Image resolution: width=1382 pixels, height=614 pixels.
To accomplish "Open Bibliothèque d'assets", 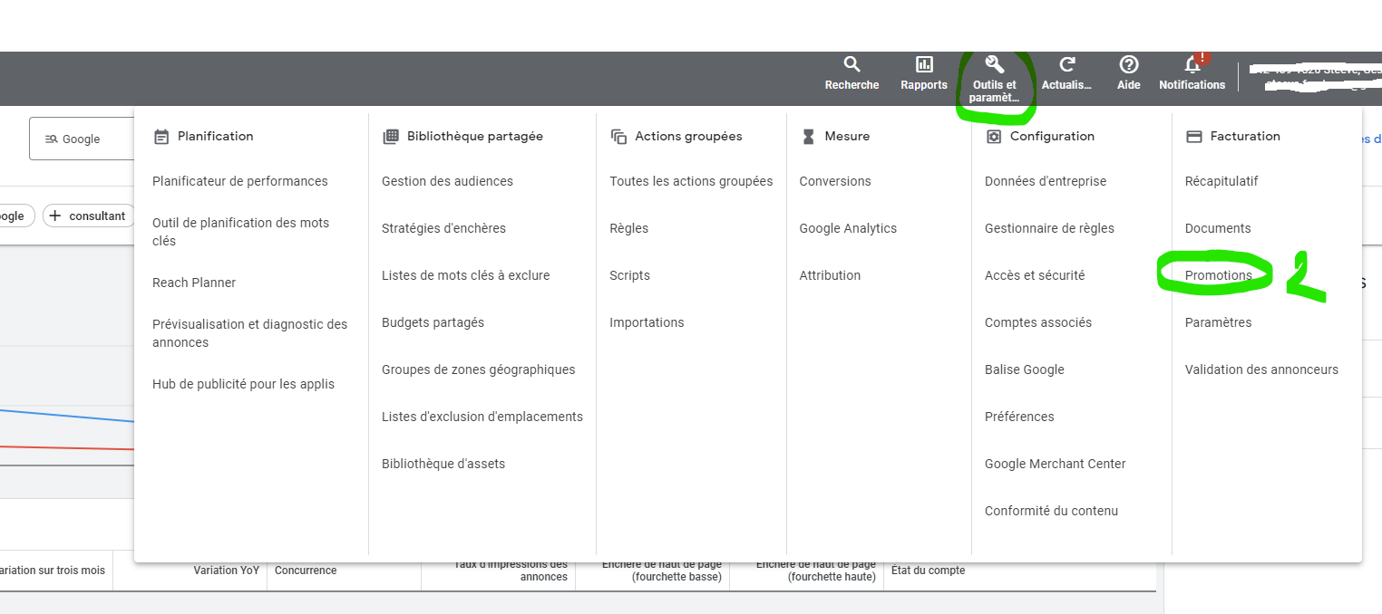I will coord(443,464).
